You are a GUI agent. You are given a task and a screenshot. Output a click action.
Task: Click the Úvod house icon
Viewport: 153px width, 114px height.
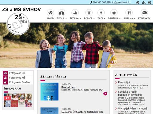[51, 13]
